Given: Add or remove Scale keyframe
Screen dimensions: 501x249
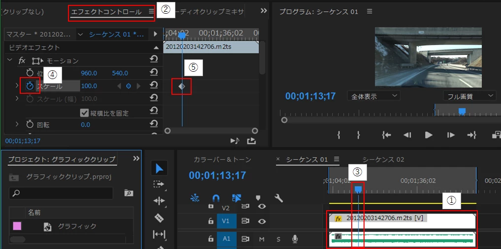Looking at the screenshot, I should click(129, 86).
